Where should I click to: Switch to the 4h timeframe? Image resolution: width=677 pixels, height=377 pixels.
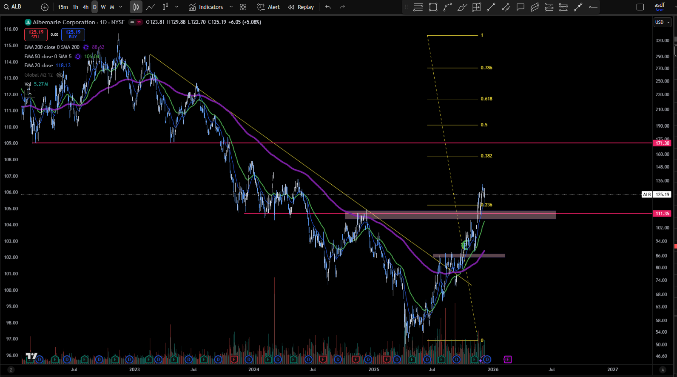coord(85,7)
